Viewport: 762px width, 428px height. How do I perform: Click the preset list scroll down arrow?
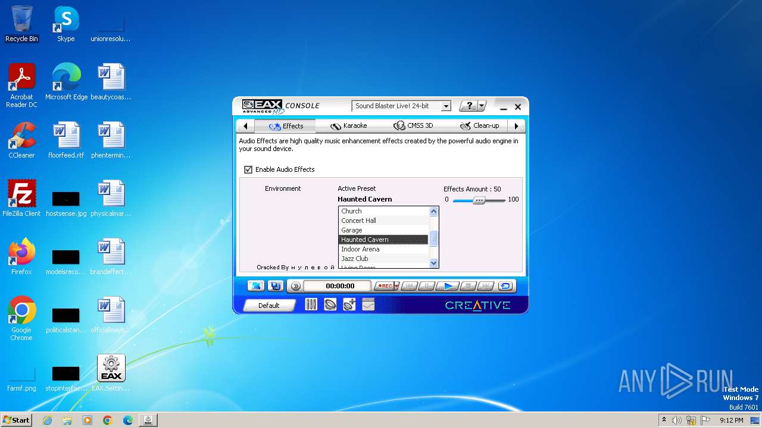coord(433,263)
